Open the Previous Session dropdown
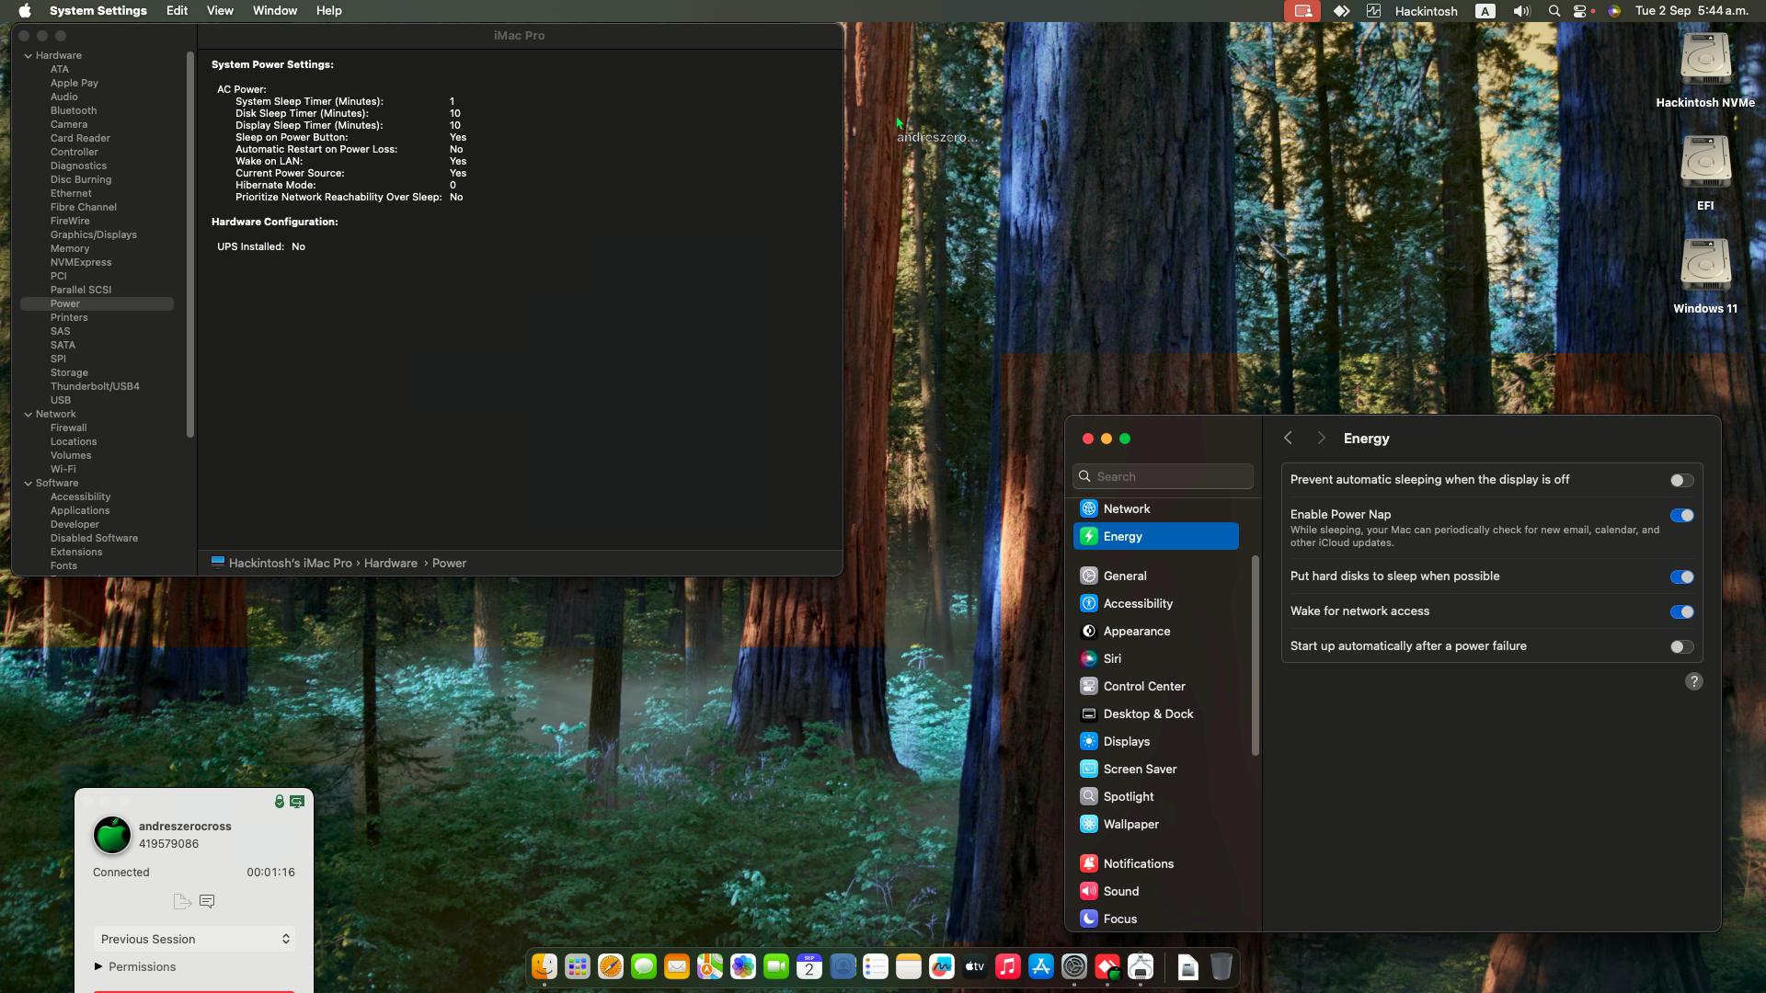This screenshot has height=993, width=1766. click(x=194, y=939)
